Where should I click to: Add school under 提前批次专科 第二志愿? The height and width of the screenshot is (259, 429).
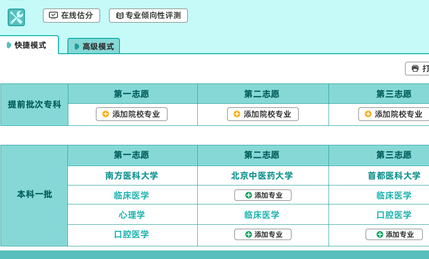pos(263,114)
